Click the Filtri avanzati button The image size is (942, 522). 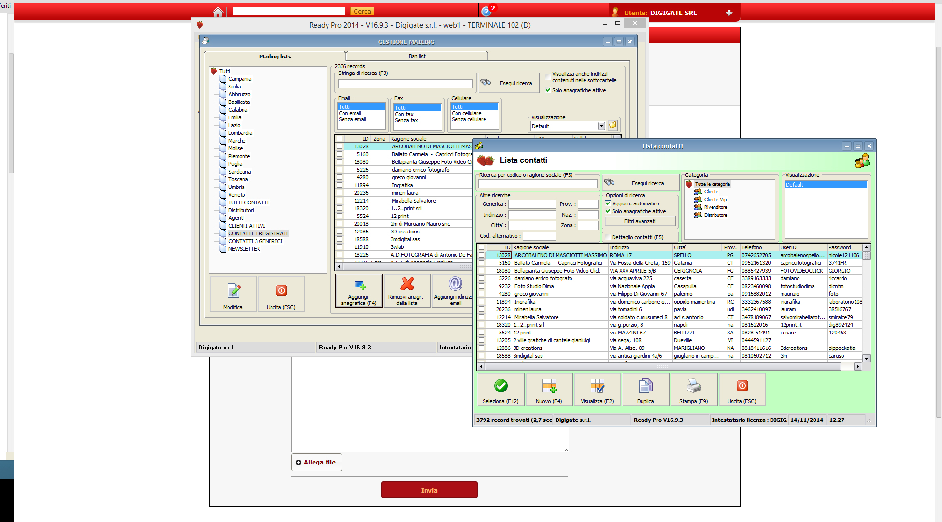click(x=640, y=221)
